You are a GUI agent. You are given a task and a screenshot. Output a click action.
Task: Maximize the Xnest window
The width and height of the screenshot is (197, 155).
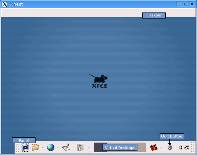coord(185,4)
